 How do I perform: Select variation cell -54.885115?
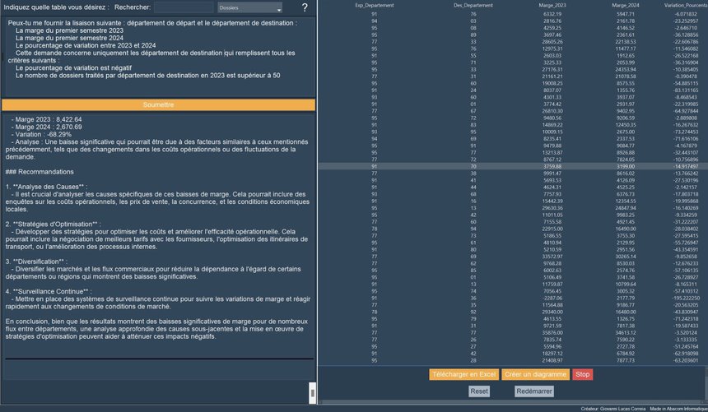[x=686, y=84]
